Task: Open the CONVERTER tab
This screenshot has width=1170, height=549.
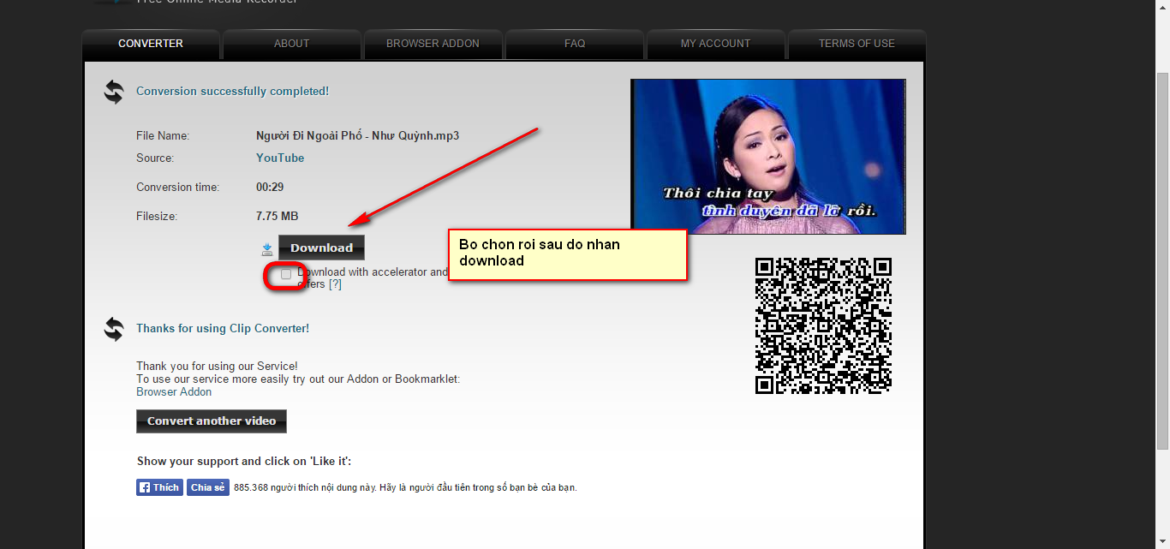Action: pyautogui.click(x=151, y=44)
